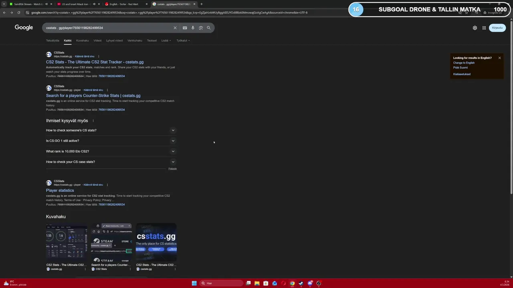
Task: Click 'Change to English' link
Action: coord(464,63)
